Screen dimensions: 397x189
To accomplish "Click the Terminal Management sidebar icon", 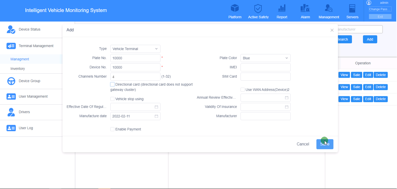I will 11,46.
